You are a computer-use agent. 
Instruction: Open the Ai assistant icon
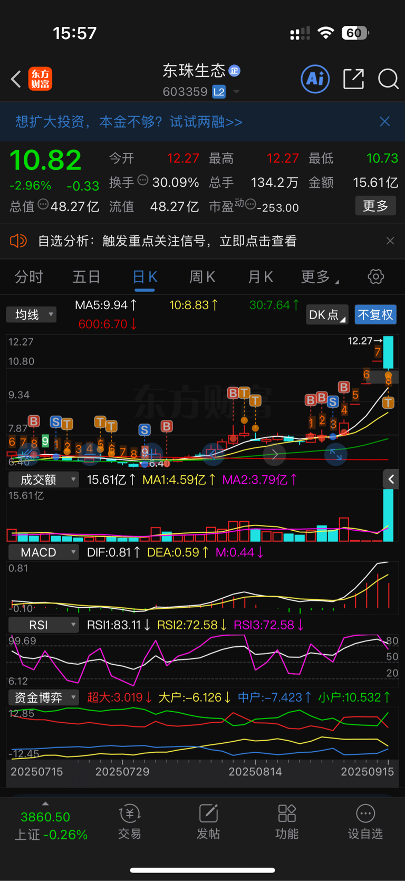click(315, 79)
